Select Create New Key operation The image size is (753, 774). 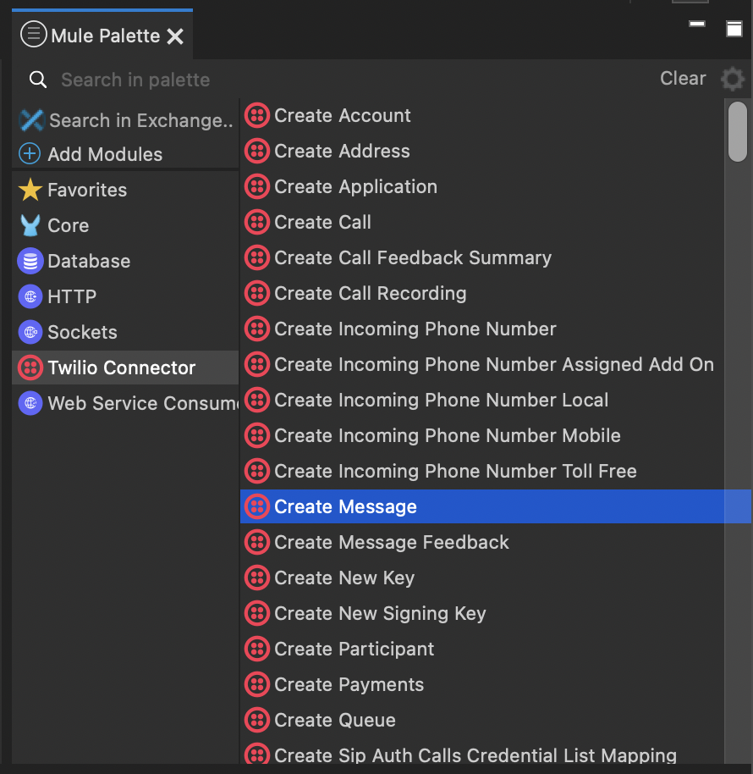344,578
